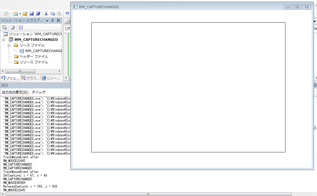Close the WM_CAPTURECHANGED window
317x196 pixels.
coord(307,7)
